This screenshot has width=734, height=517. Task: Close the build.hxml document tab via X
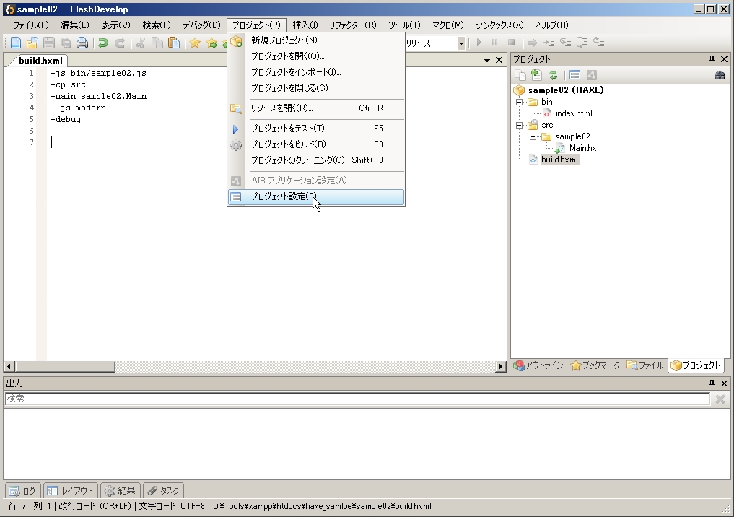pyautogui.click(x=499, y=60)
